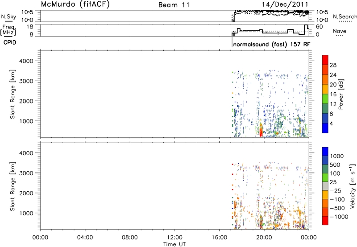
Task: Click the 18 tick on Freq axis
Action: click(x=30, y=27)
